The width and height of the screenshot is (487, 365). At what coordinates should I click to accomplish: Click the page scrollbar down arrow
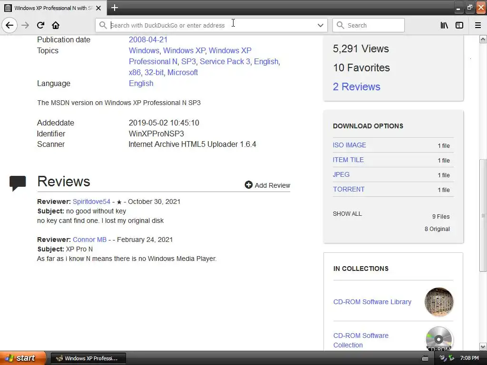pyautogui.click(x=483, y=346)
